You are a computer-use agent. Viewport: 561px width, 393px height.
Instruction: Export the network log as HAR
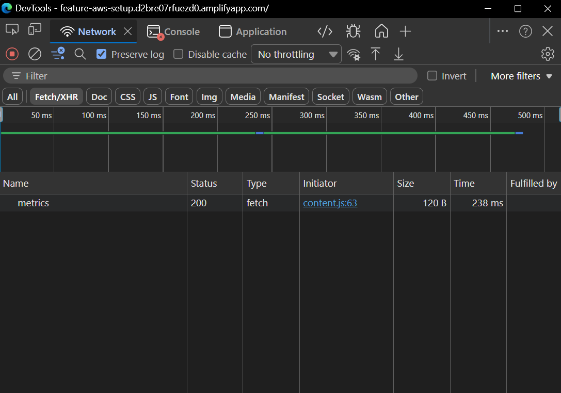click(398, 54)
